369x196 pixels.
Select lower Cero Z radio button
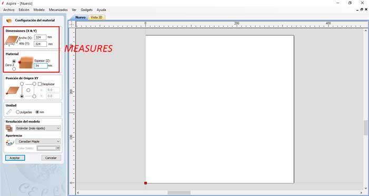pos(14,69)
